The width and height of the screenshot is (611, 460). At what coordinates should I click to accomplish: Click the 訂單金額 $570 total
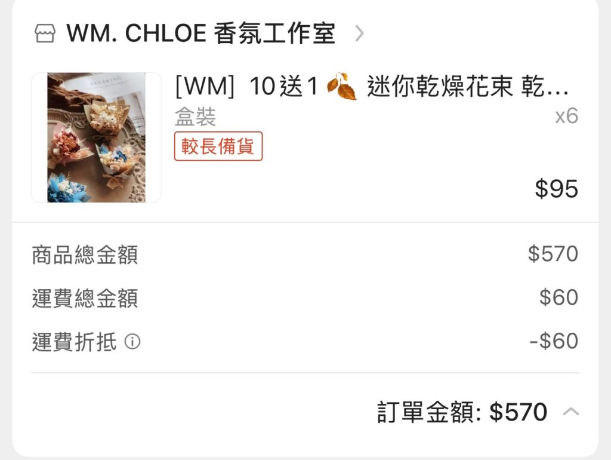pos(462,412)
